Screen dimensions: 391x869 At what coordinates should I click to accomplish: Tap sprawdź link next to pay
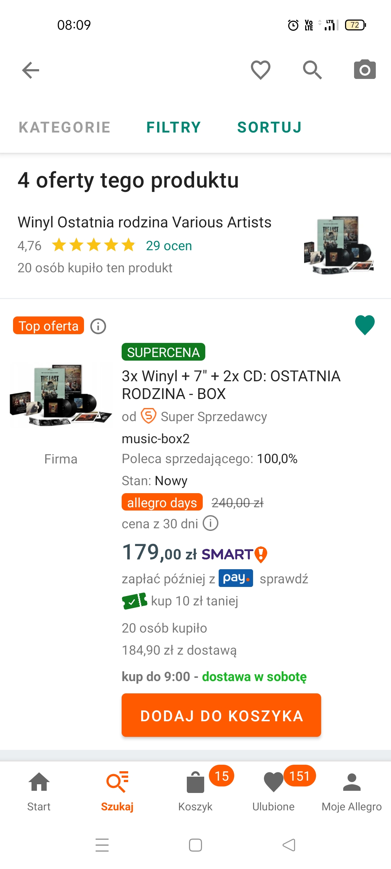click(x=284, y=579)
